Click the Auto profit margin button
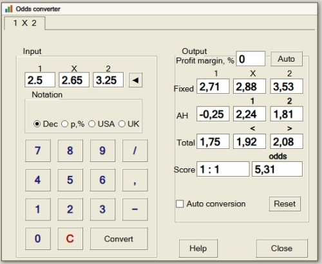Image resolution: width=322 pixels, height=264 pixels. [x=287, y=58]
